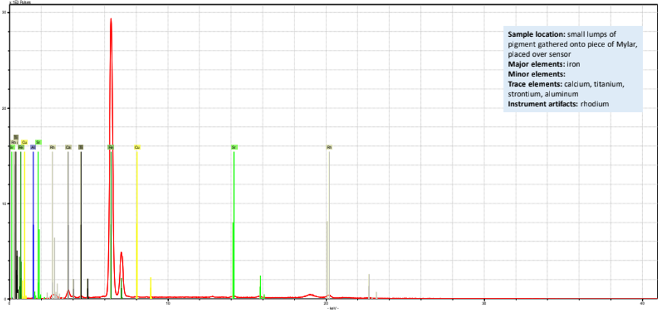This screenshot has height=315, width=660.
Task: Select the smaller red peak beside the iron peak
Action: [x=121, y=253]
